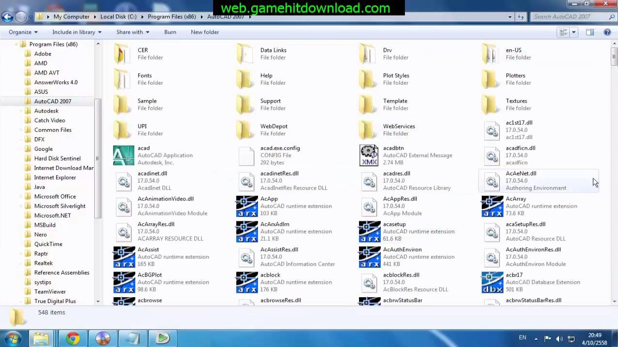Show hidden tray icons arrow

(535, 338)
